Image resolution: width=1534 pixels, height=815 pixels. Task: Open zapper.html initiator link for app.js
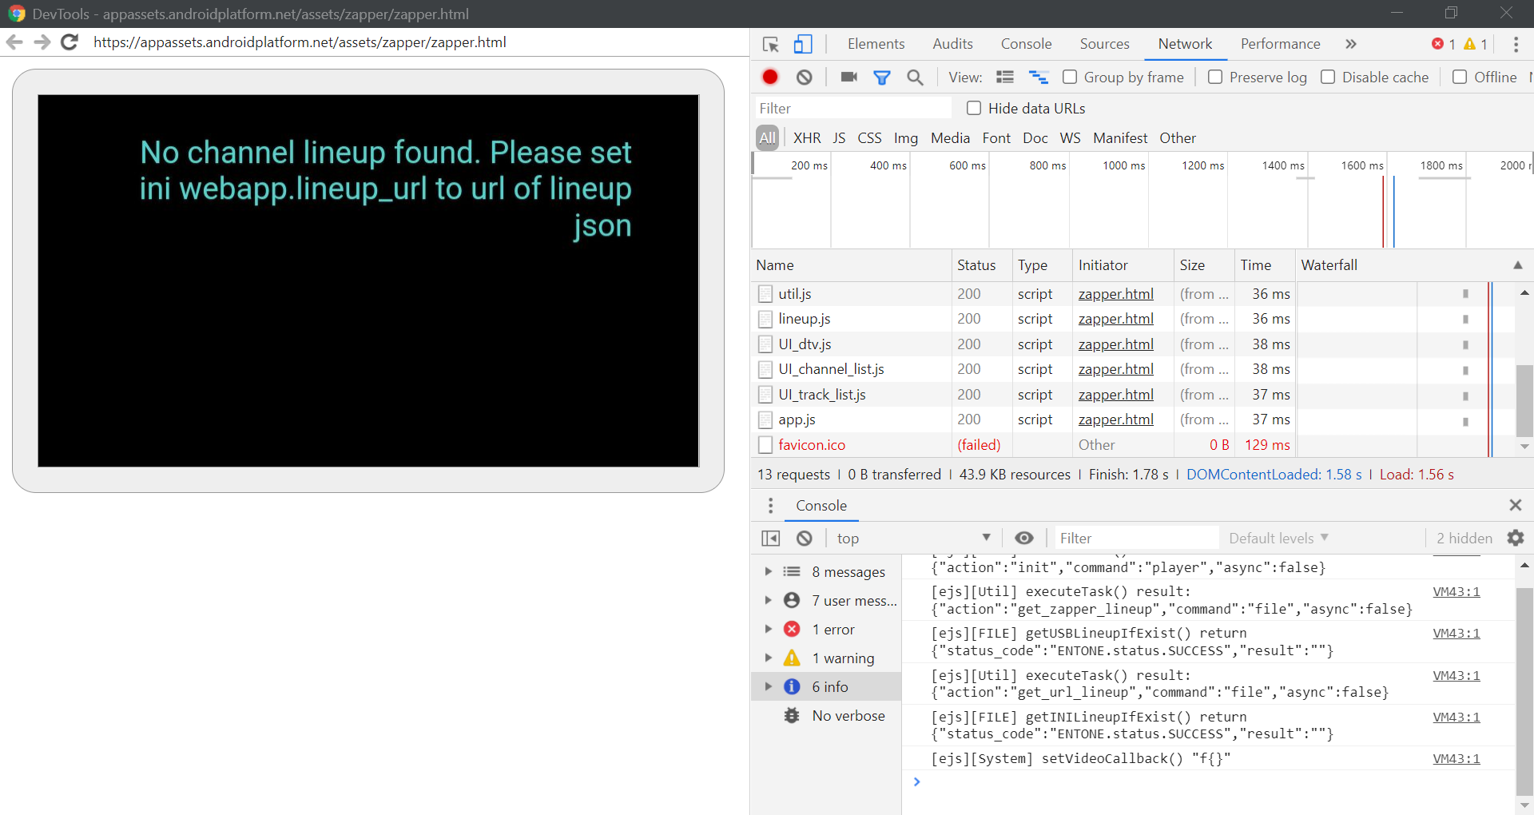pyautogui.click(x=1115, y=419)
